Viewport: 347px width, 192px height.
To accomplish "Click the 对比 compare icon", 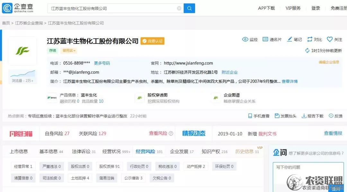I will (x=310, y=39).
